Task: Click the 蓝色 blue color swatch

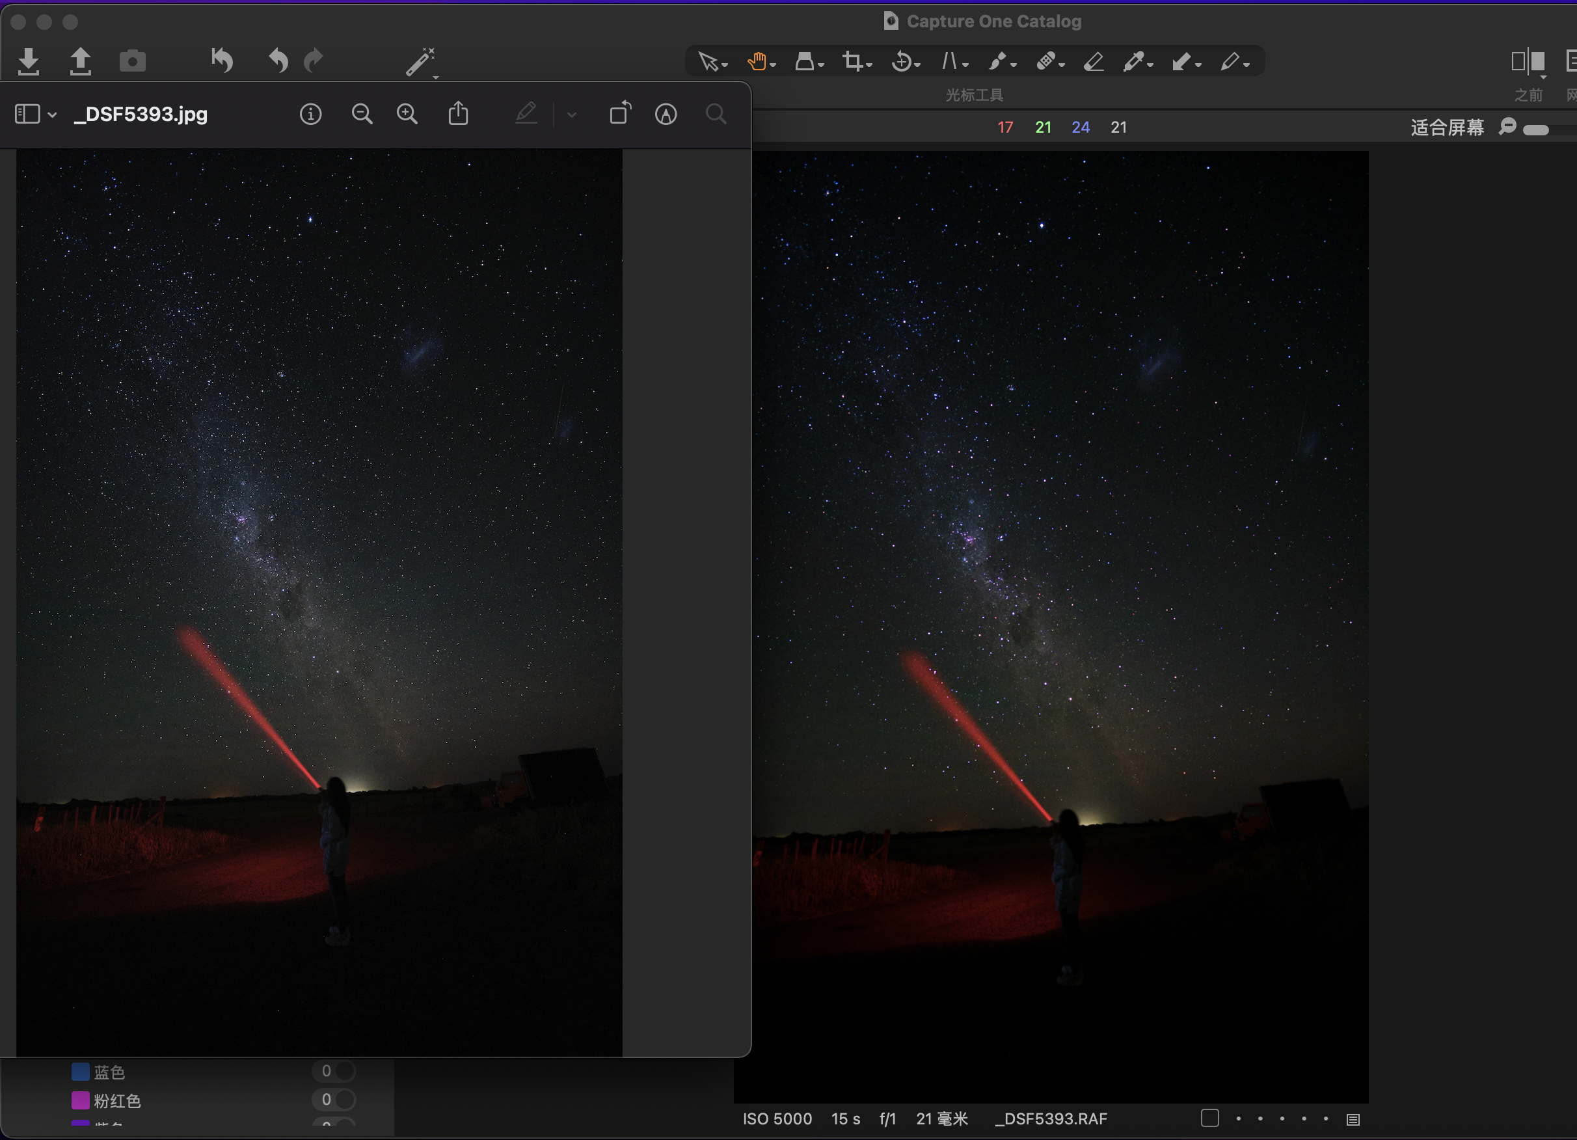Action: tap(81, 1071)
